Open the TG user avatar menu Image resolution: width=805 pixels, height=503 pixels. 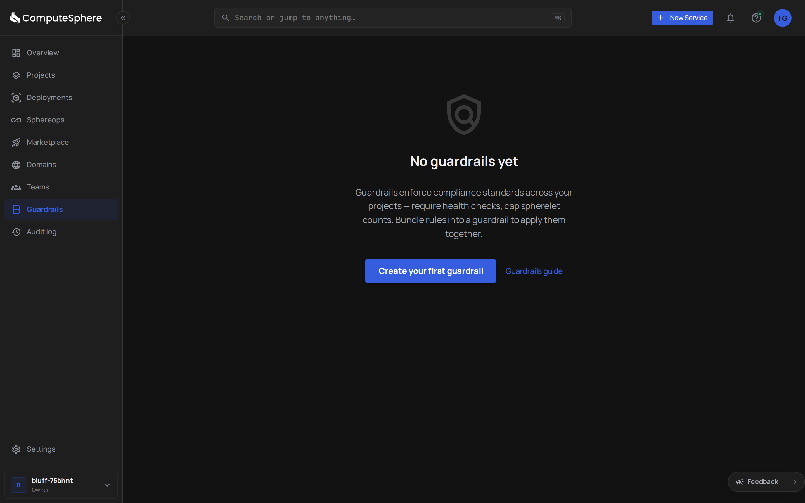click(782, 18)
